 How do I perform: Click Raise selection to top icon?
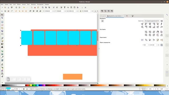30,11
